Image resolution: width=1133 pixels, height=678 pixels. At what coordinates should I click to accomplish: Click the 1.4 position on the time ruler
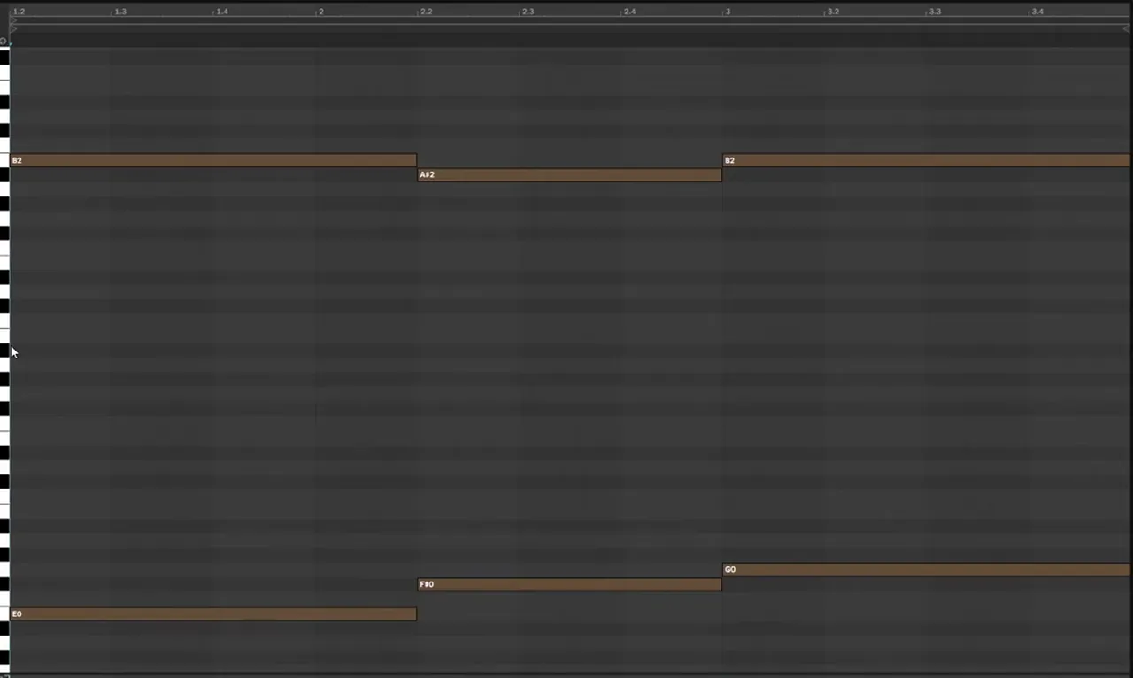pyautogui.click(x=222, y=12)
